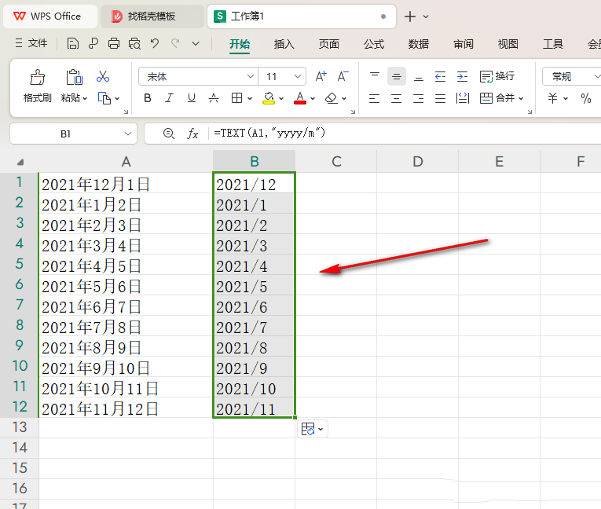Open the 文件 menu
This screenshot has height=509, width=601.
(31, 43)
